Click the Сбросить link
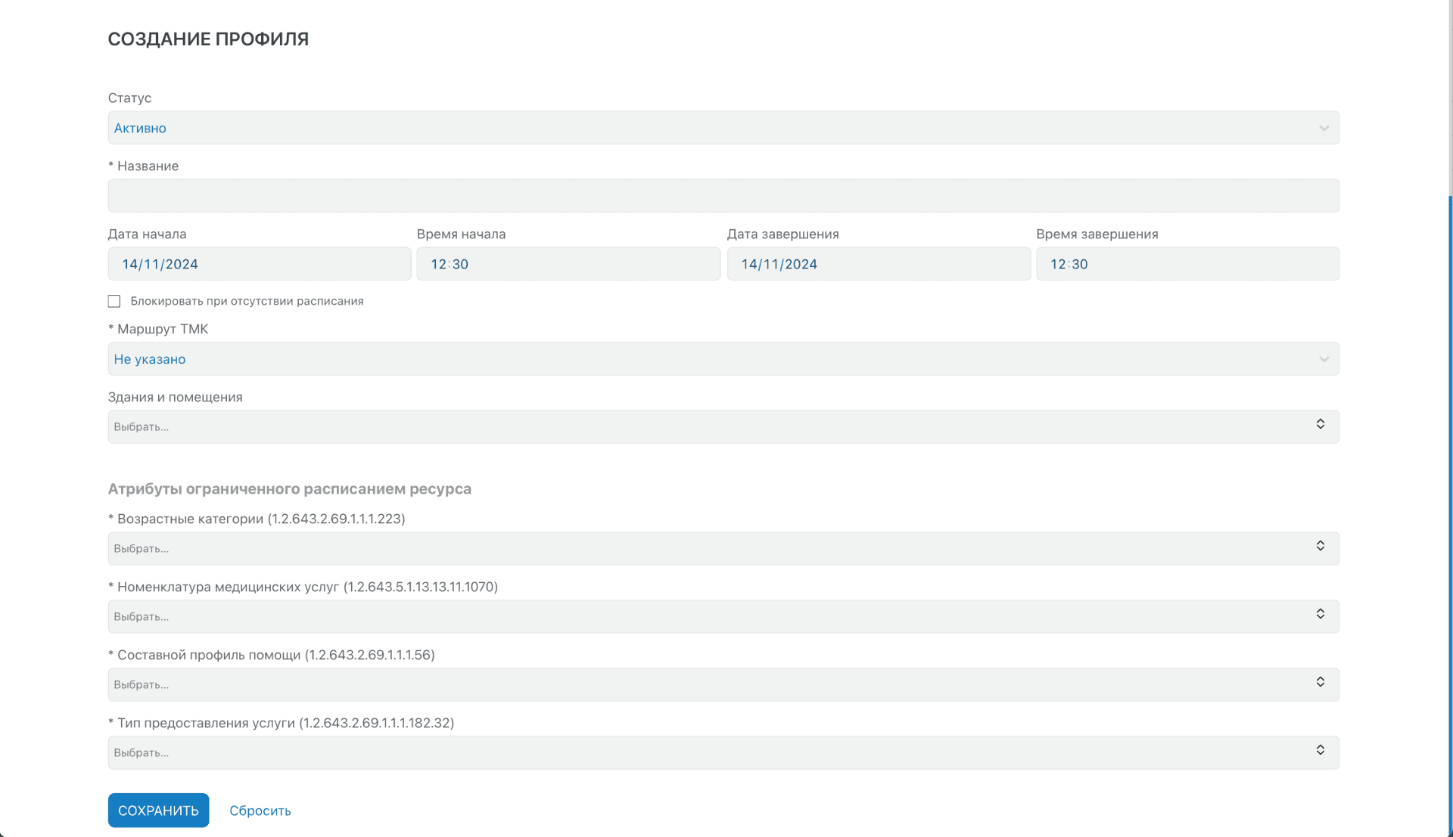Image resolution: width=1453 pixels, height=837 pixels. coord(260,811)
